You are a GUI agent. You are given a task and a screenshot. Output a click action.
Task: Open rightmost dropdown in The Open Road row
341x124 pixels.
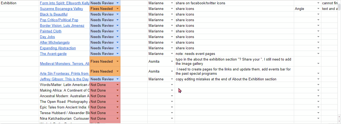tap(318, 102)
